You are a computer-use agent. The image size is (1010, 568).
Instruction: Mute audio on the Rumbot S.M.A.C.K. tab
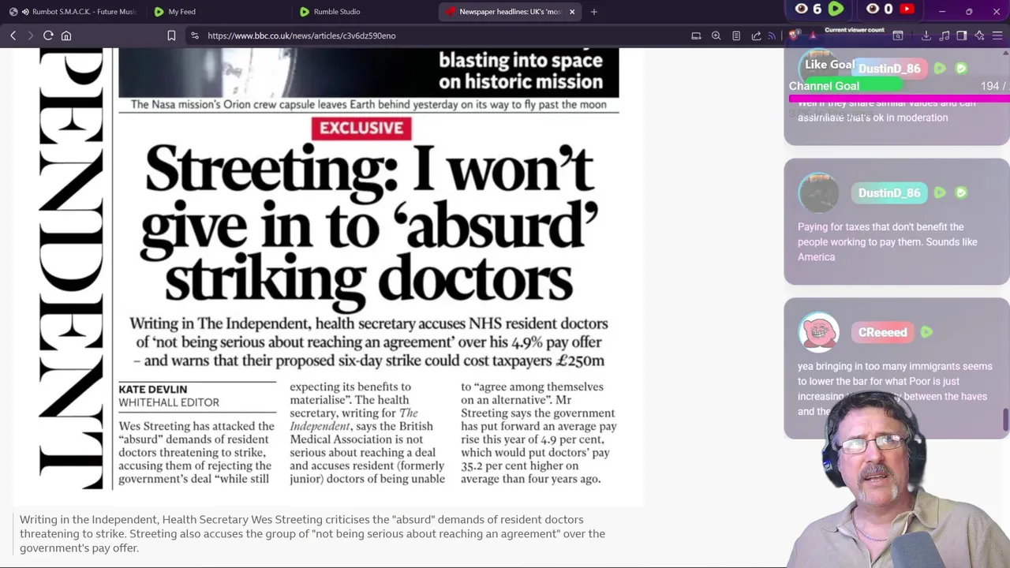25,12
